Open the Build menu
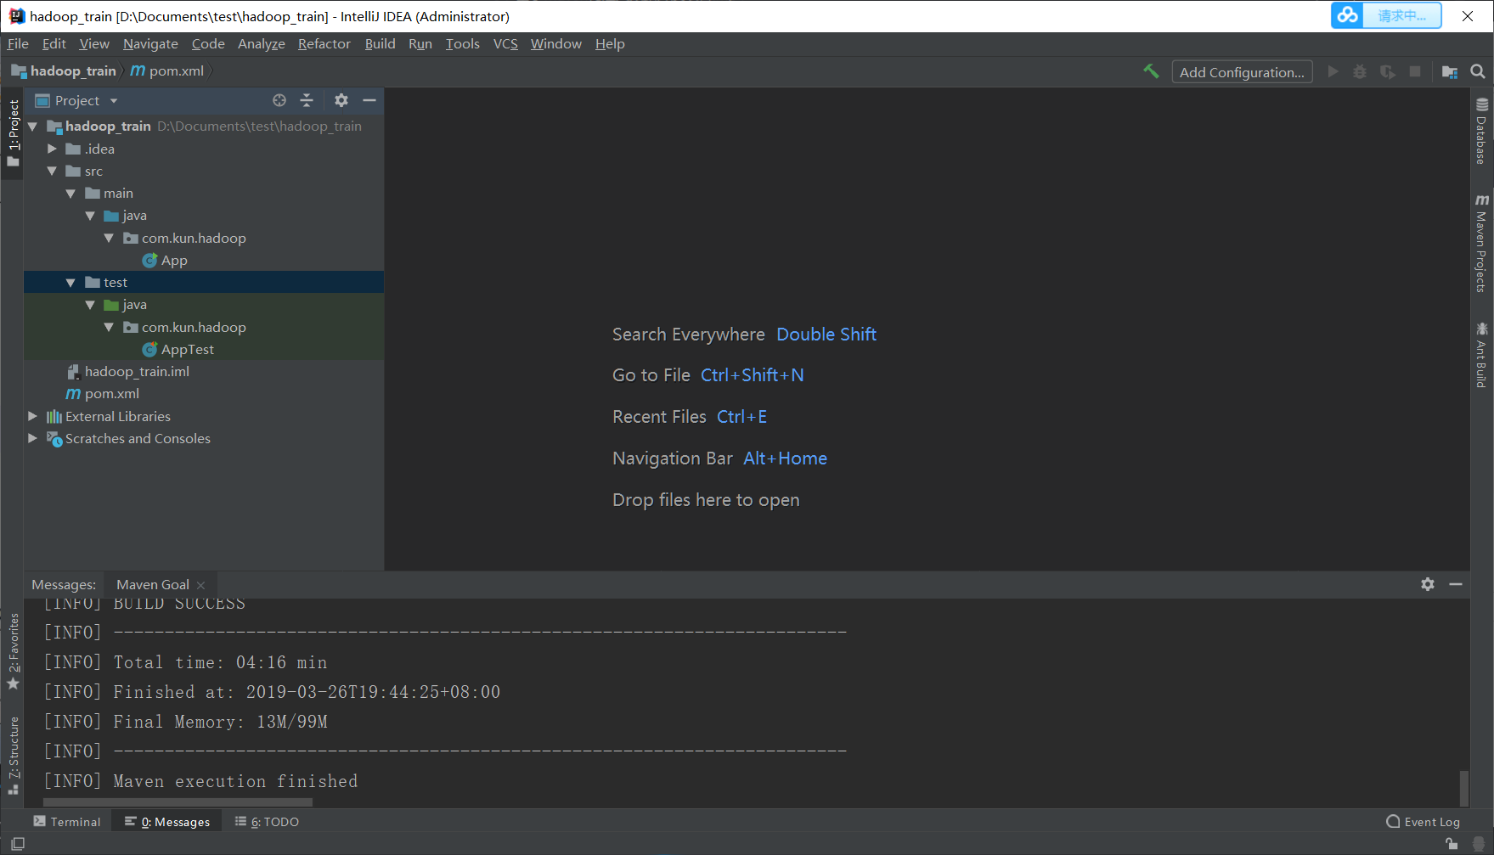1494x855 pixels. (380, 44)
